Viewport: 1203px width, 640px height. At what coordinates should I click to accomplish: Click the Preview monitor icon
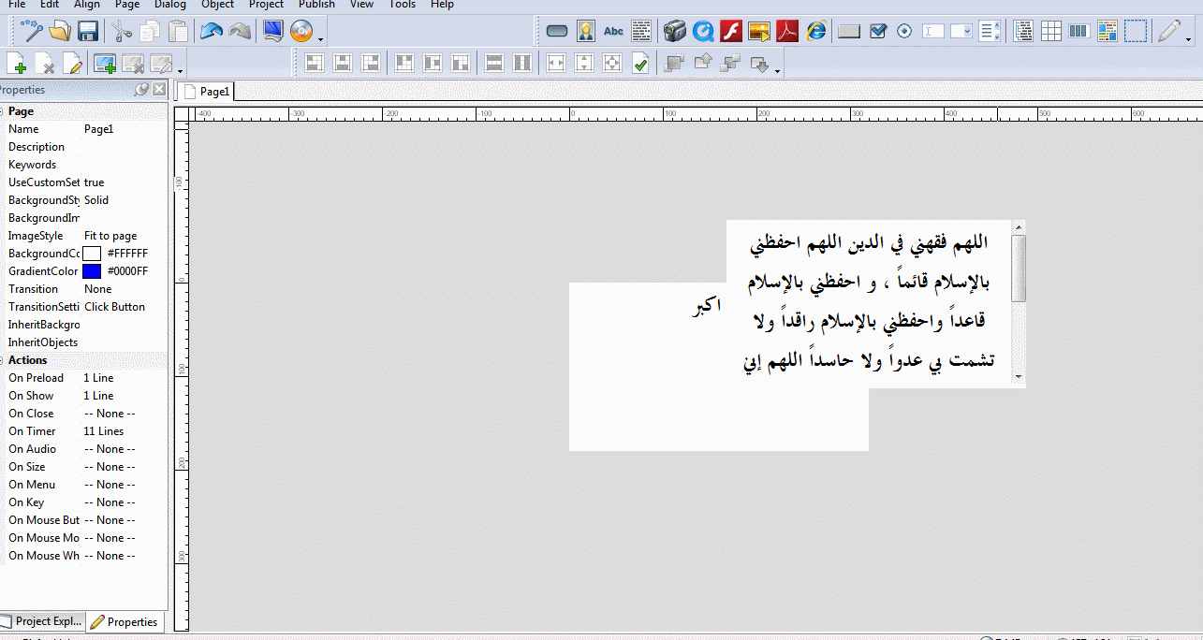click(272, 31)
